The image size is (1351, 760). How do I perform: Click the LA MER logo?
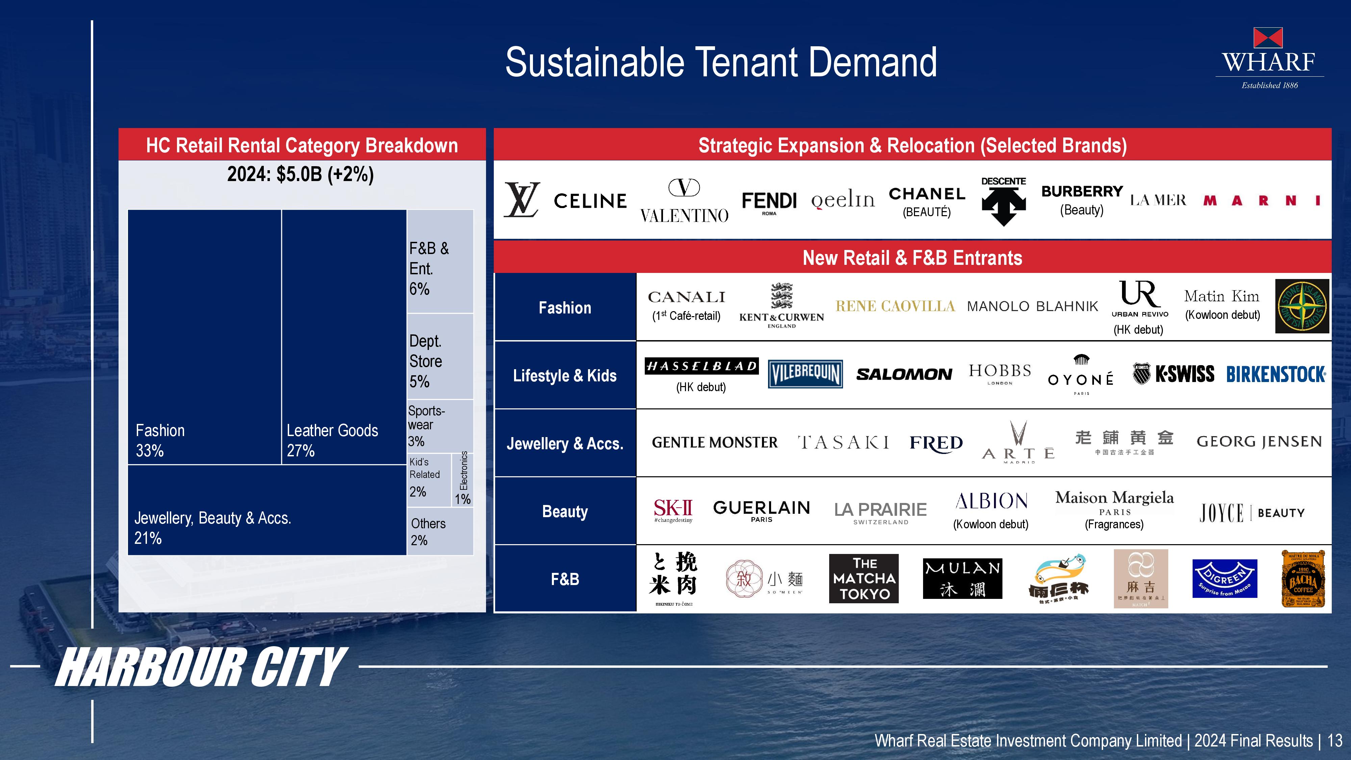click(x=1158, y=200)
